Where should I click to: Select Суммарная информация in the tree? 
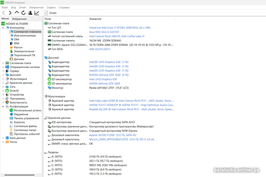tap(26, 32)
